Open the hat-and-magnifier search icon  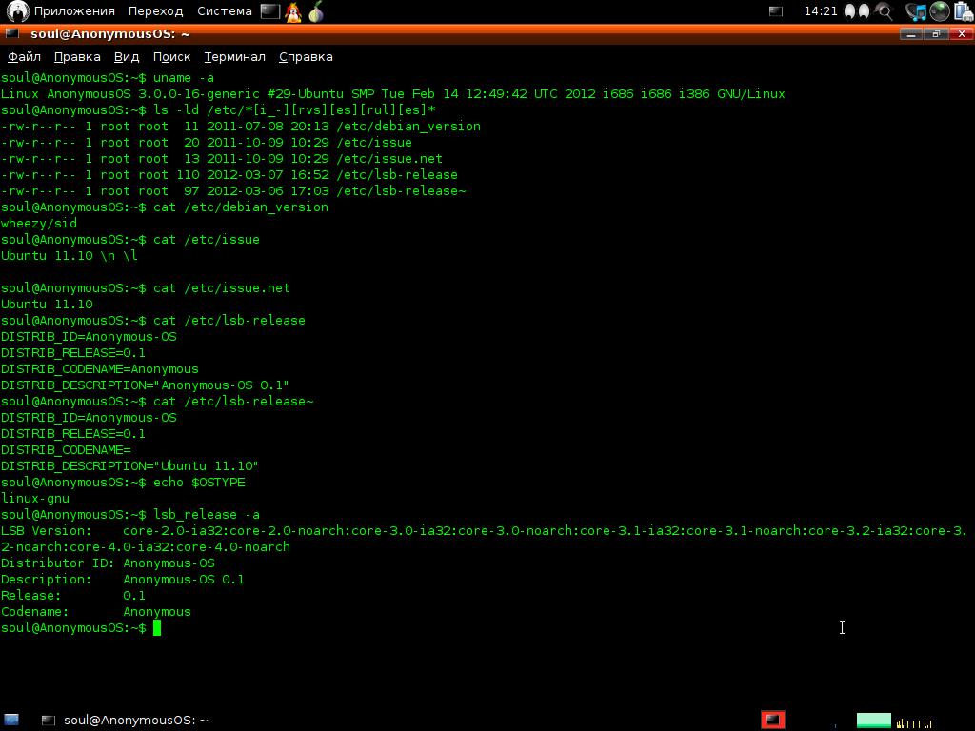coord(884,11)
